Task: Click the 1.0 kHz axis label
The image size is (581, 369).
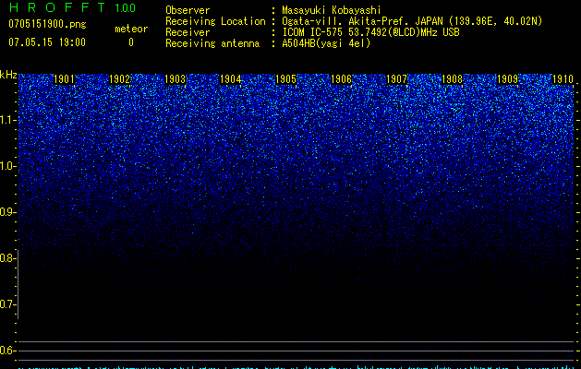Action: [x=7, y=166]
